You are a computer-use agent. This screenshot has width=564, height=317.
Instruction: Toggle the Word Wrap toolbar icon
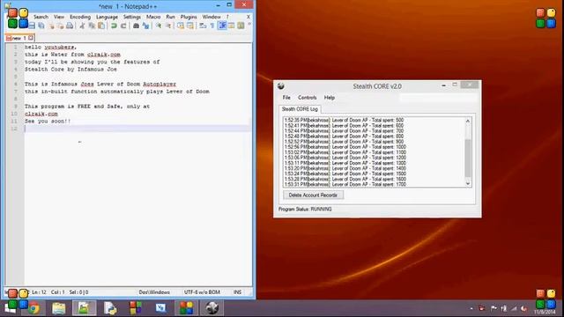point(203,26)
